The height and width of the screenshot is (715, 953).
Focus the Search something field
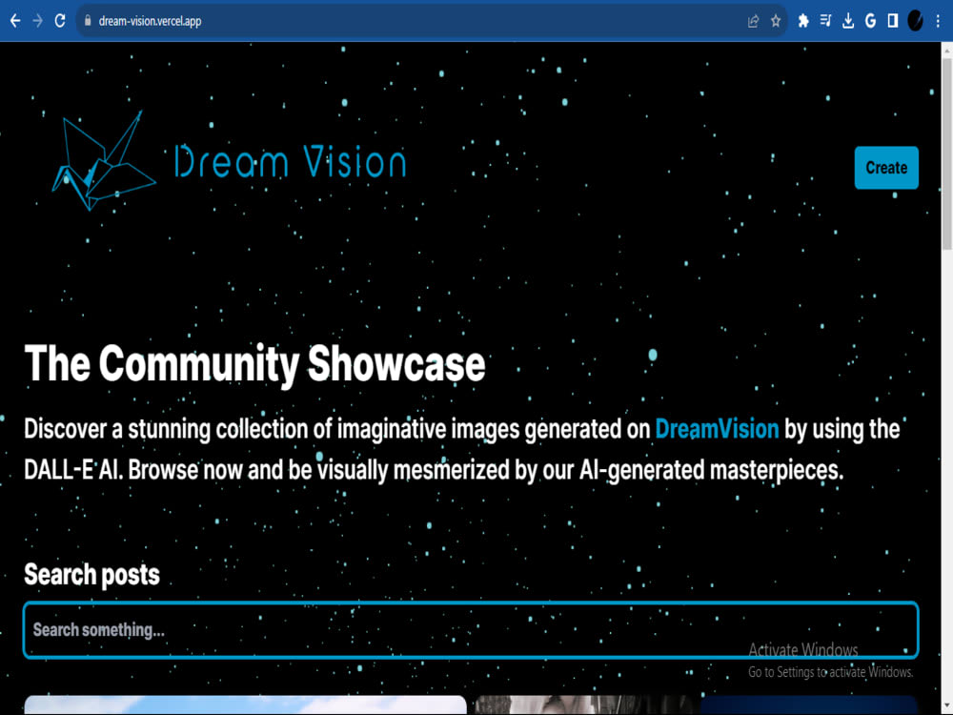click(x=471, y=630)
